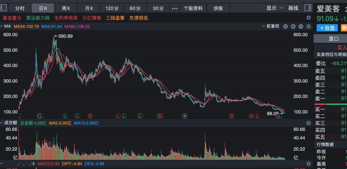Screen dimensions: 347x169
Task: Click the 营运能力弱 tag
Action: 38,18
